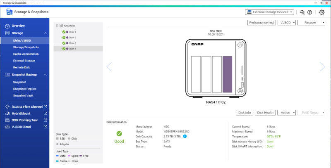The image size is (331, 168).
Task: Collapse the NAS Host tree node
Action: [x=57, y=26]
